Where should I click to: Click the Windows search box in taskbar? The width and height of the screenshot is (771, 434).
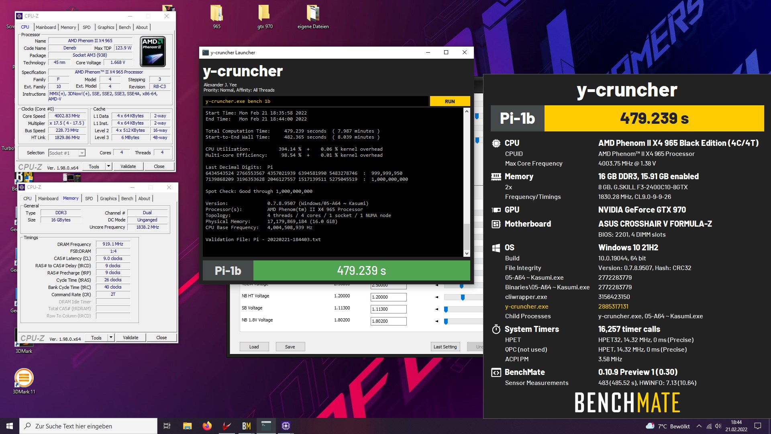(x=88, y=426)
